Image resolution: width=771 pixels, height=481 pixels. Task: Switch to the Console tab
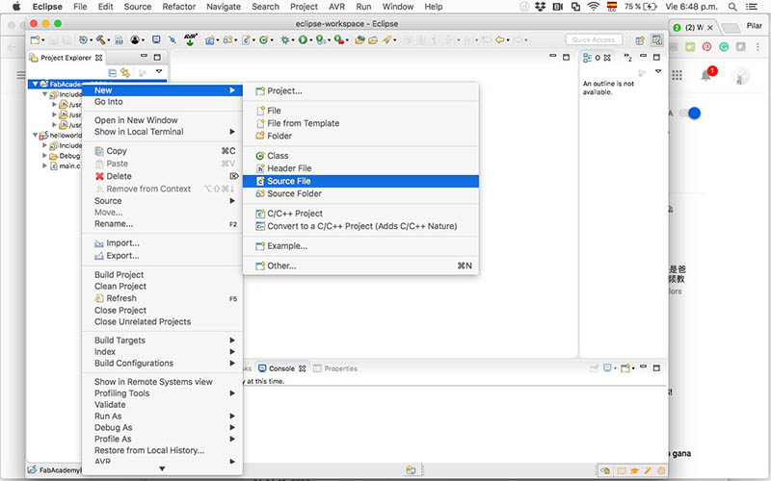point(282,368)
